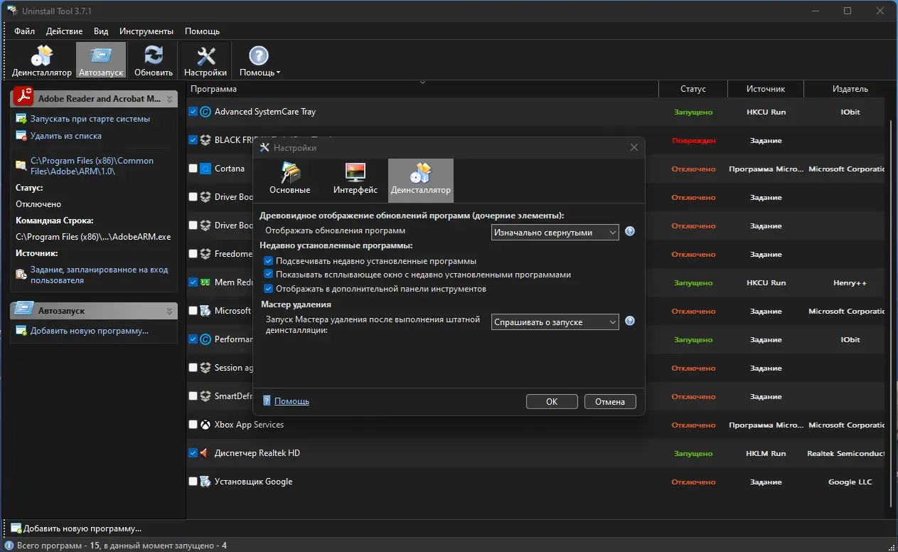Image resolution: width=898 pixels, height=552 pixels.
Task: Click the add program icon in bottom bar
Action: (16, 529)
